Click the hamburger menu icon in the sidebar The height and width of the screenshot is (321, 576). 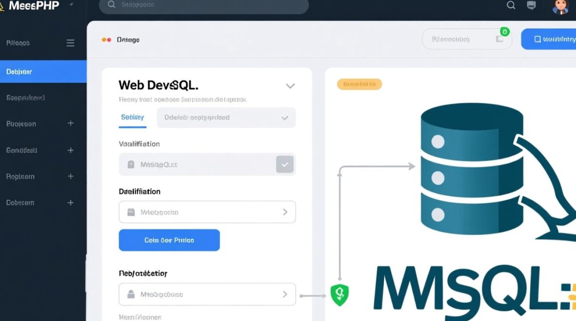point(70,43)
